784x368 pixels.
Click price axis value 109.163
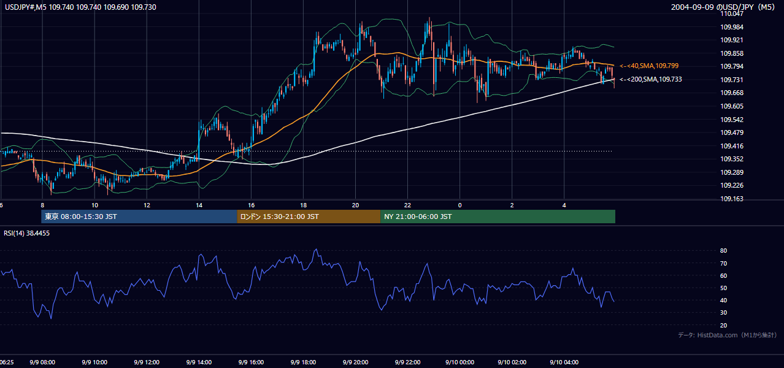(733, 199)
